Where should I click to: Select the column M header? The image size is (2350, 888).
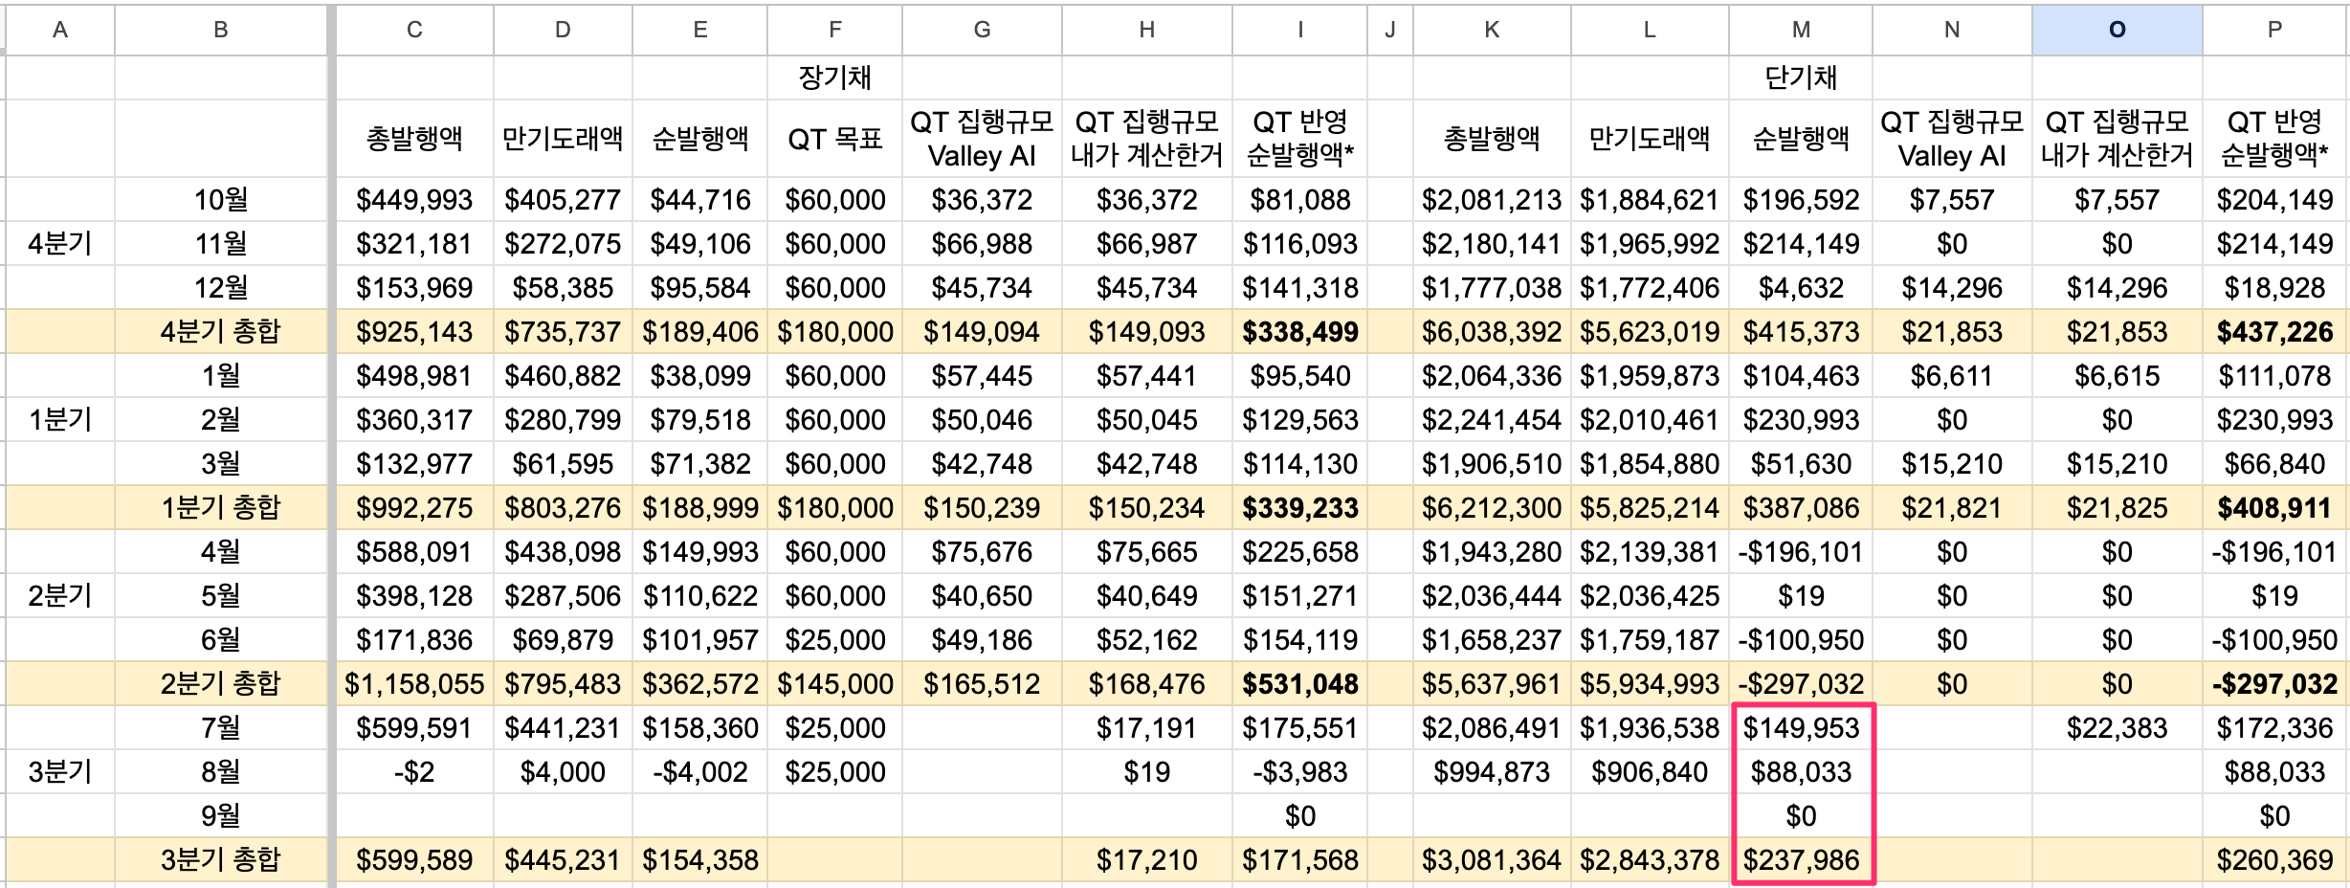1801,30
